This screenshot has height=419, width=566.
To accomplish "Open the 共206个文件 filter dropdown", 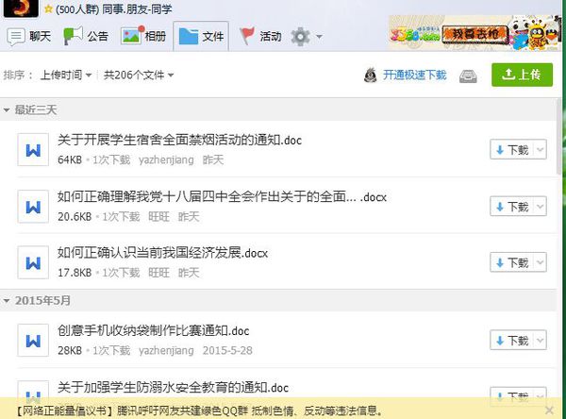I will point(139,75).
